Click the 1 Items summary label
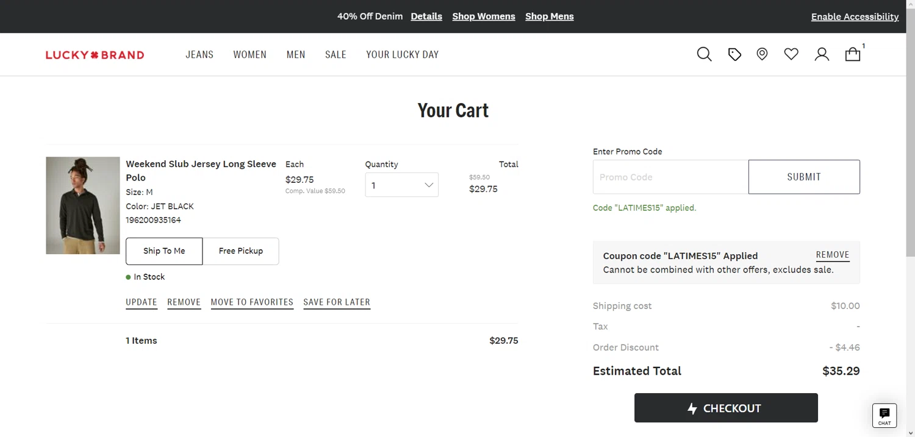 pyautogui.click(x=142, y=341)
